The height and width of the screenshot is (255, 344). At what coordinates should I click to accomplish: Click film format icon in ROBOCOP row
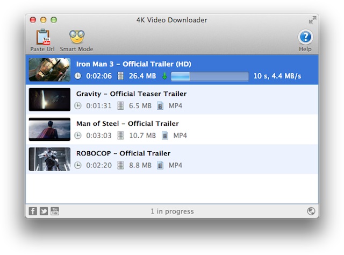coord(160,165)
